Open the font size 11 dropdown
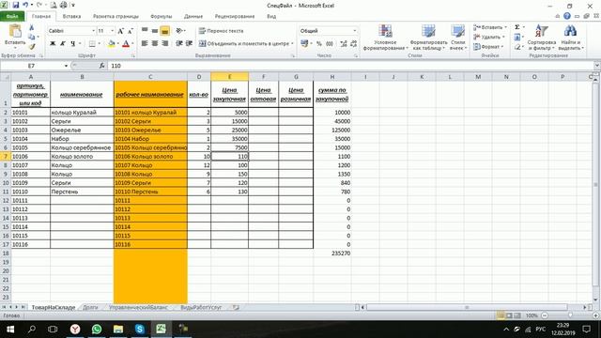 pos(112,31)
